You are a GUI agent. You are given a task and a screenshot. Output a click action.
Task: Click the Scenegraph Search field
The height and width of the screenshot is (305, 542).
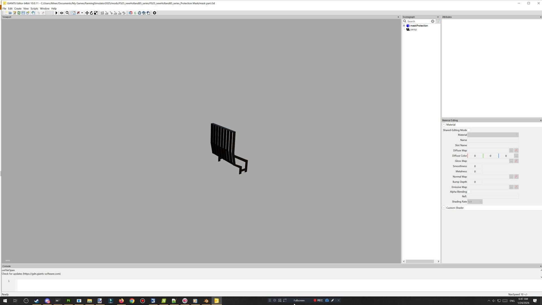[x=418, y=21]
